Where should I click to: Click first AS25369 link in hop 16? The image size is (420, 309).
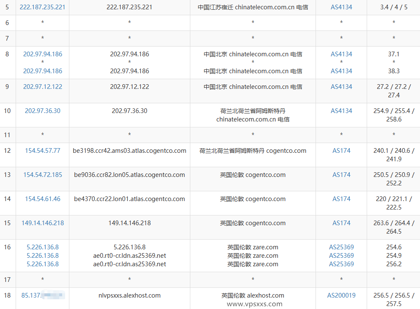[341, 247]
